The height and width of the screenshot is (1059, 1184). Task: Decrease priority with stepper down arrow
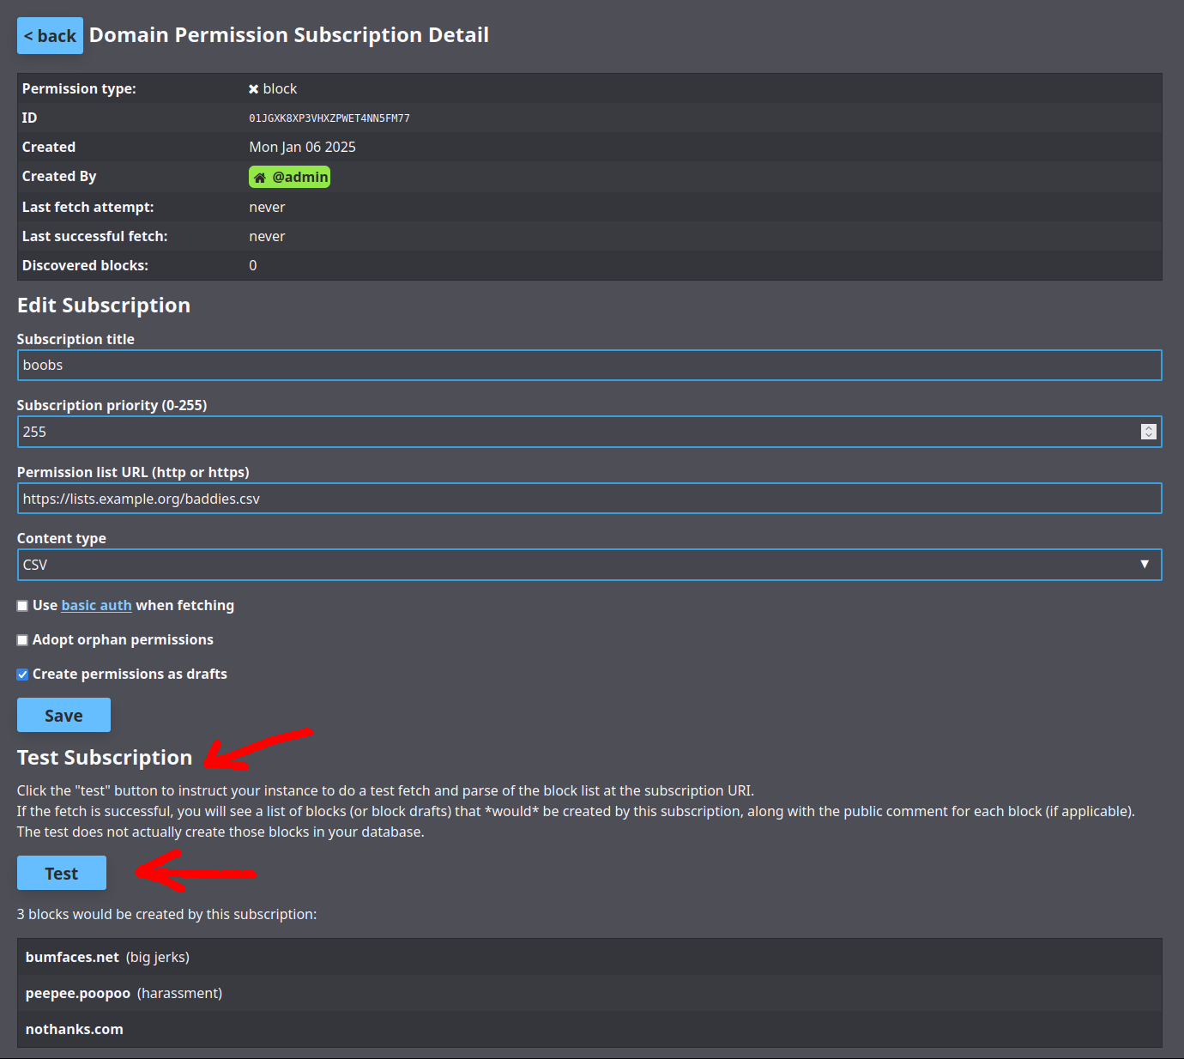click(x=1149, y=436)
